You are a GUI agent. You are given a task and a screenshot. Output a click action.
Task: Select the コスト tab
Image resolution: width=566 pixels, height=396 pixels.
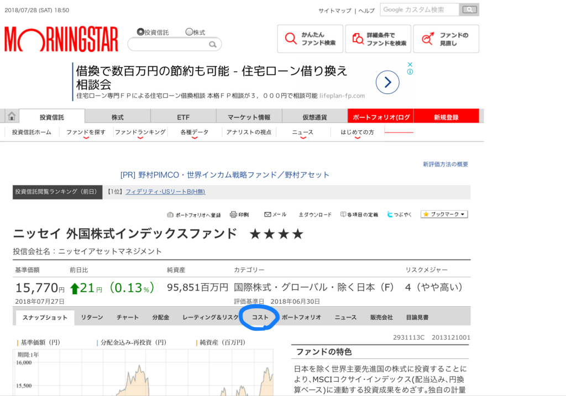pyautogui.click(x=260, y=318)
